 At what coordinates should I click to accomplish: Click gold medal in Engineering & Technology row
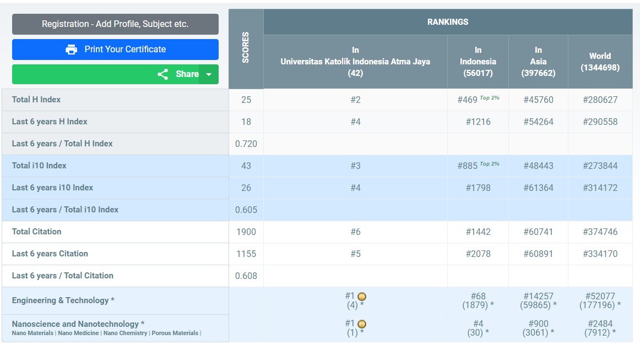click(362, 297)
